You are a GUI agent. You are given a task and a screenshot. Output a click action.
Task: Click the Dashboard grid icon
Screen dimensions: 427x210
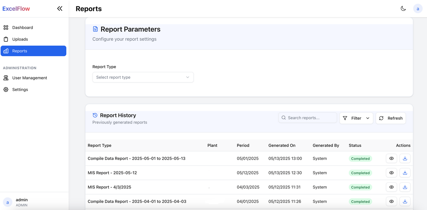[x=6, y=27]
